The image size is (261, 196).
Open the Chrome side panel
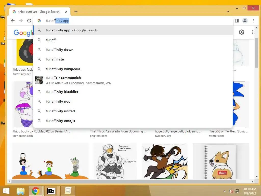click(x=237, y=21)
